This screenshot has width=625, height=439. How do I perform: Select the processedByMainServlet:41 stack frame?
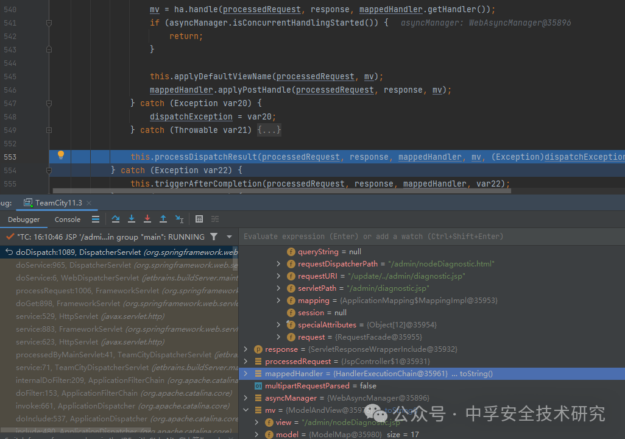[119, 355]
